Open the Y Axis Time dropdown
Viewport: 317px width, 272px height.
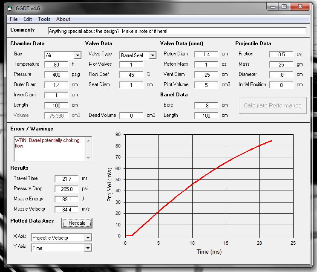pyautogui.click(x=88, y=248)
